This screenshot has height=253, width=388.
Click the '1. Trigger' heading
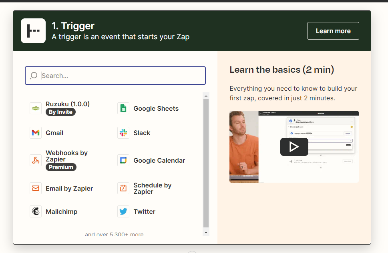point(73,26)
